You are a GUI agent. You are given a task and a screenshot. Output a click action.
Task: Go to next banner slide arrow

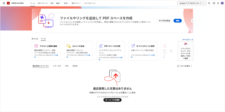click(193, 21)
